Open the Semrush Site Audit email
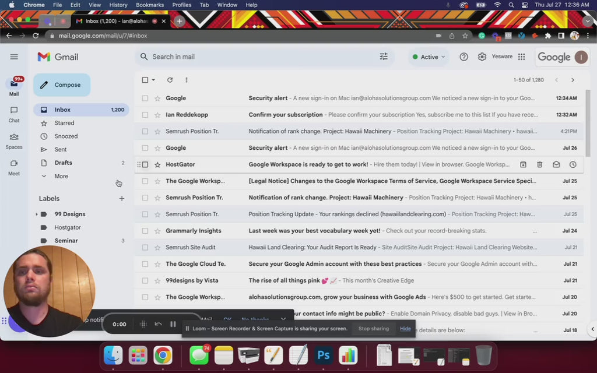Image resolution: width=597 pixels, height=373 pixels. (x=359, y=247)
